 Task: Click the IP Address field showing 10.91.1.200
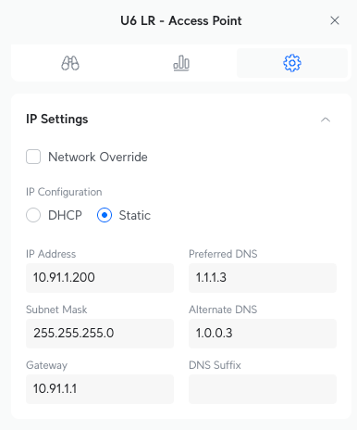click(100, 278)
